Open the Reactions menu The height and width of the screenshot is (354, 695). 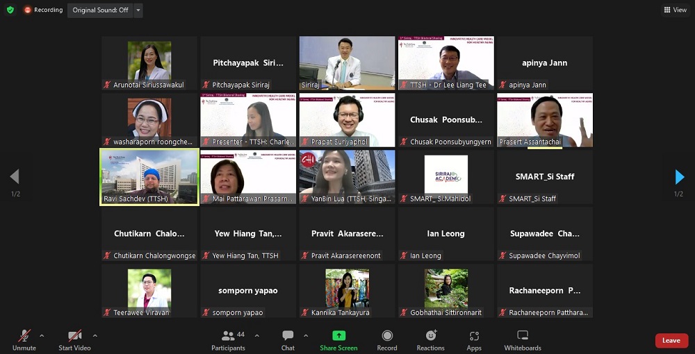click(430, 339)
